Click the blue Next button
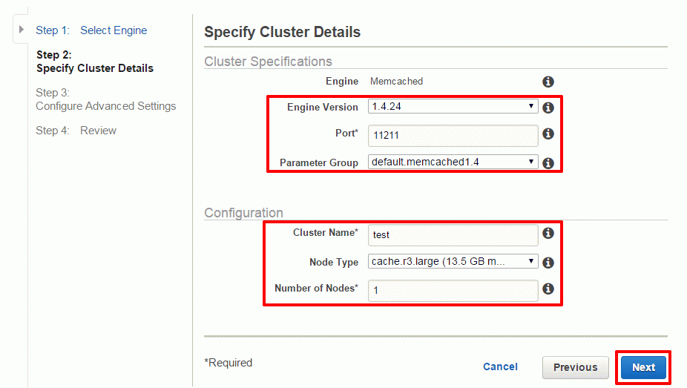This screenshot has width=687, height=388. (x=643, y=367)
